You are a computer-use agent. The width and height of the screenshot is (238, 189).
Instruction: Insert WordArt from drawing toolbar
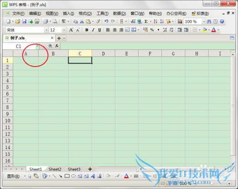[x=93, y=176]
